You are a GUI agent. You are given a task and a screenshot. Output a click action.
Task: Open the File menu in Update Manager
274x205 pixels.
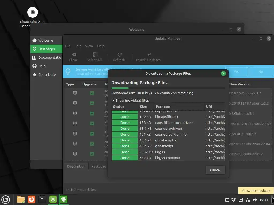(x=68, y=46)
